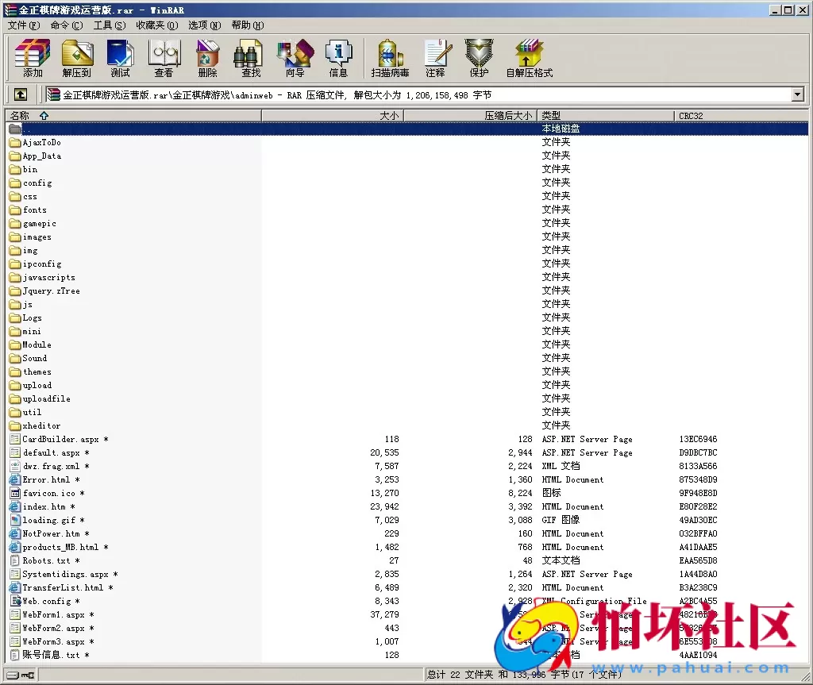Image resolution: width=813 pixels, height=685 pixels.
Task: Open the File (文件) menu
Action: 23,25
